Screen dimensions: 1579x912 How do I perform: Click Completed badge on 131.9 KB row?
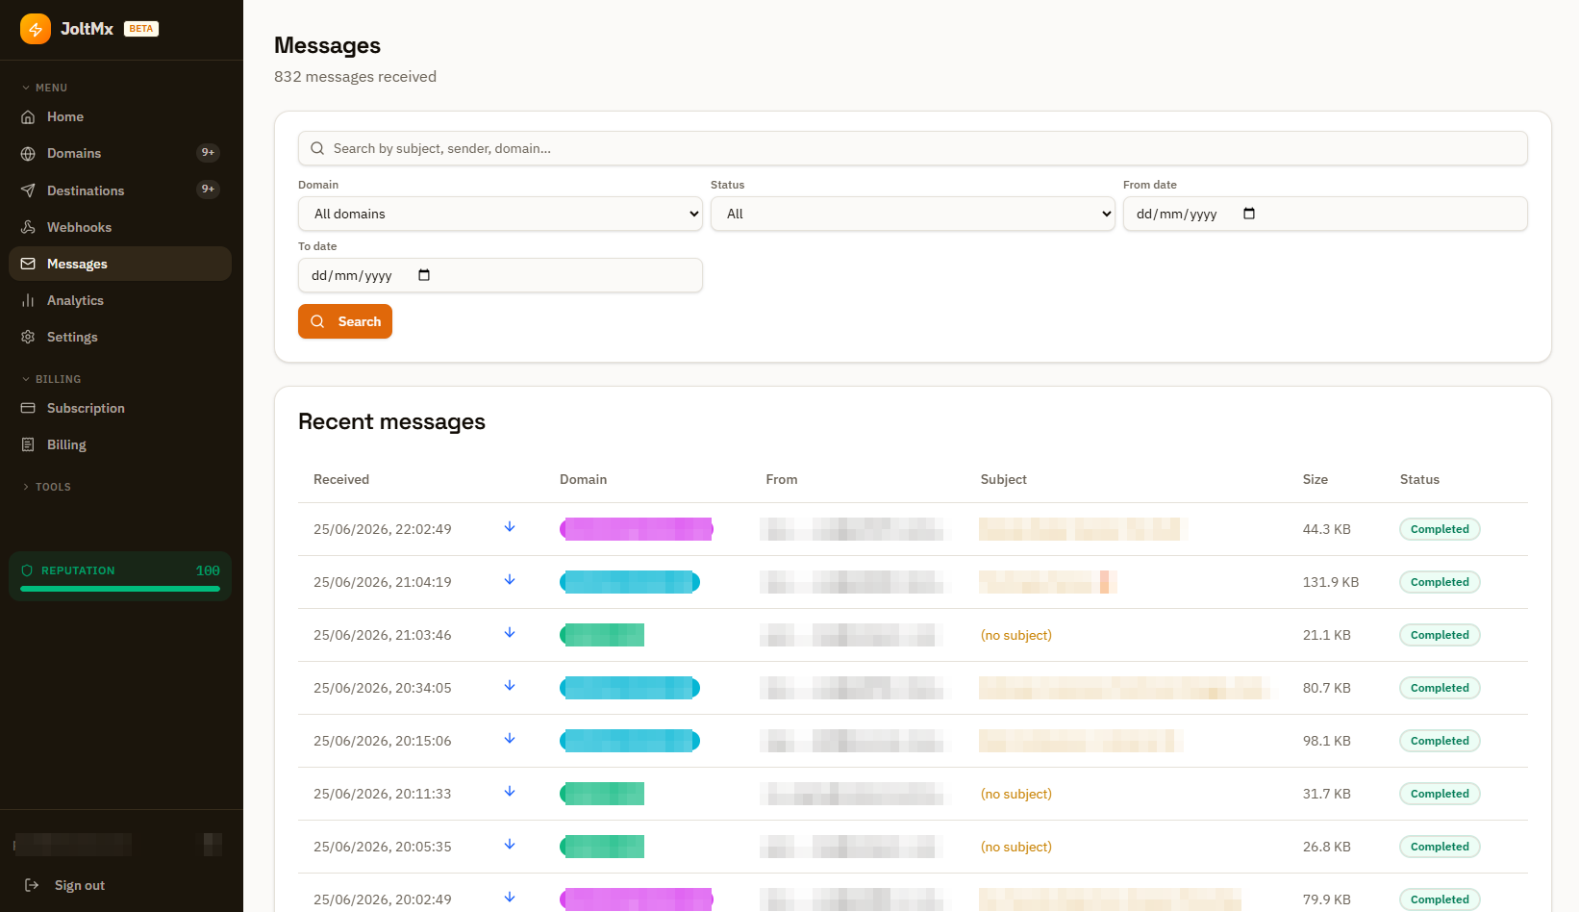pos(1440,582)
